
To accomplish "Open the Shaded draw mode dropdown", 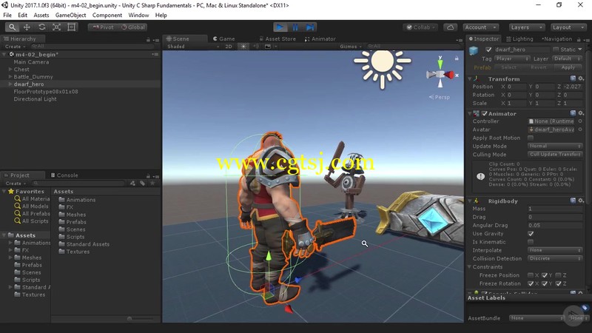I will point(193,47).
